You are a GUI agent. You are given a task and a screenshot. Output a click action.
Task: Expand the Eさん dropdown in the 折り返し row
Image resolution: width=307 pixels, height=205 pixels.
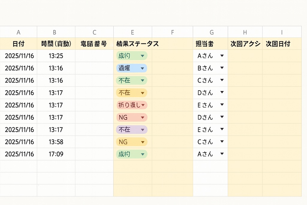pos(222,105)
